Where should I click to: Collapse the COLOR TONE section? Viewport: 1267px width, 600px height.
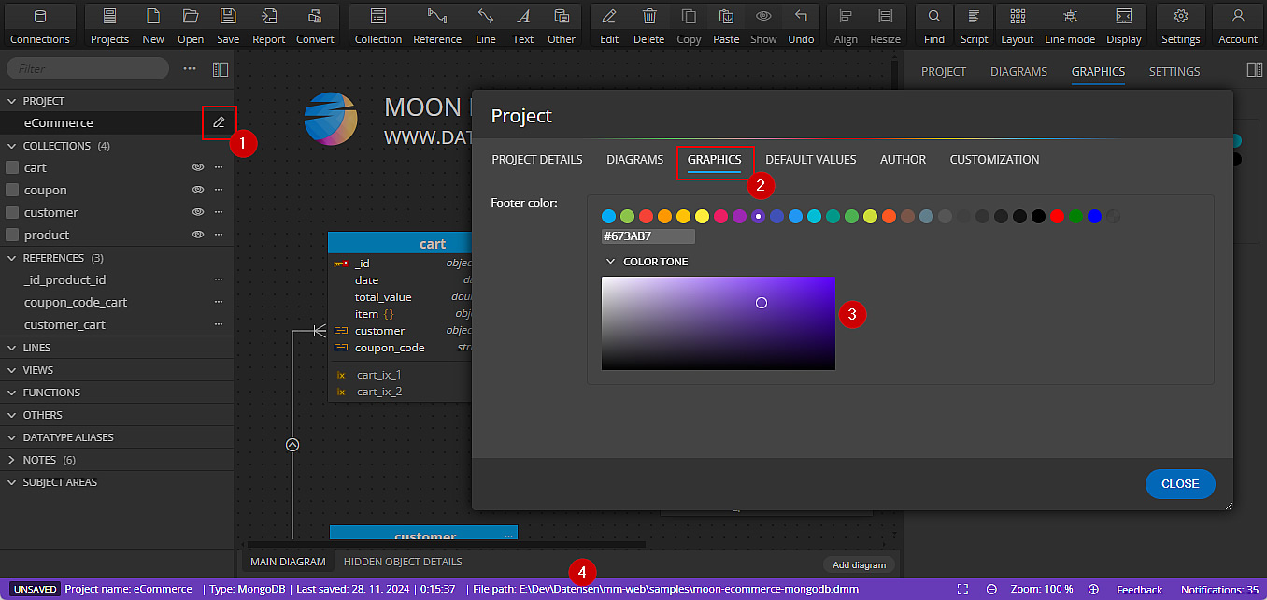pos(611,262)
